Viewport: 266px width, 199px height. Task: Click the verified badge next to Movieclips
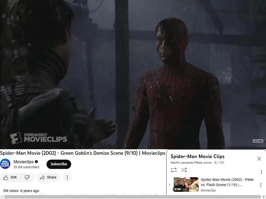tap(36, 162)
